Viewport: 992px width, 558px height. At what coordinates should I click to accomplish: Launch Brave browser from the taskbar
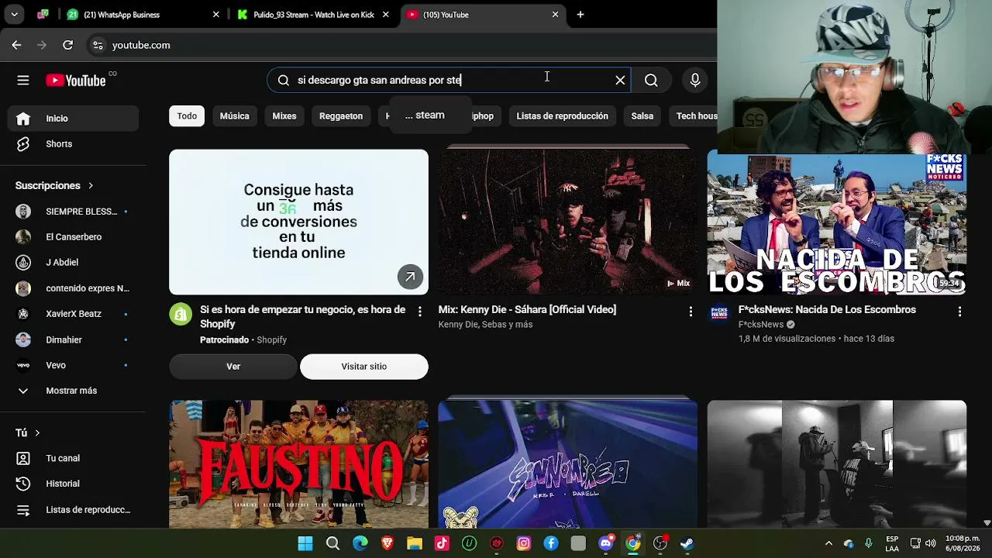(387, 543)
